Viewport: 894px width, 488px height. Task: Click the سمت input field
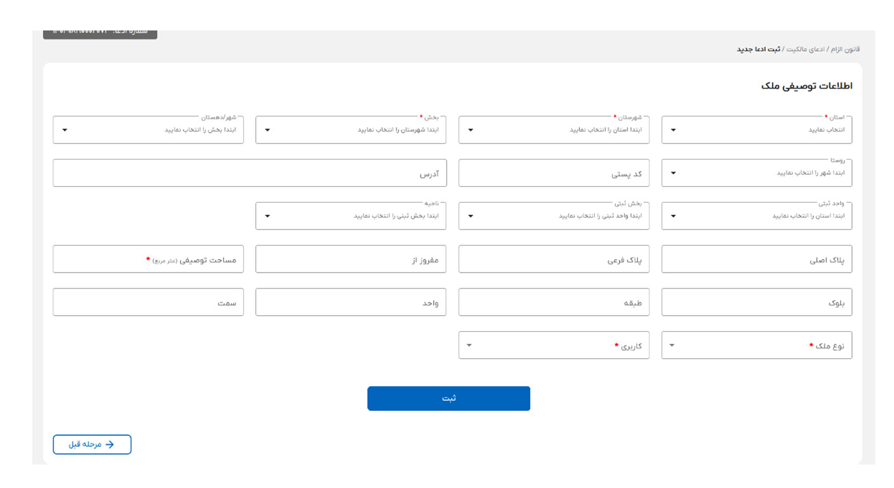click(148, 302)
